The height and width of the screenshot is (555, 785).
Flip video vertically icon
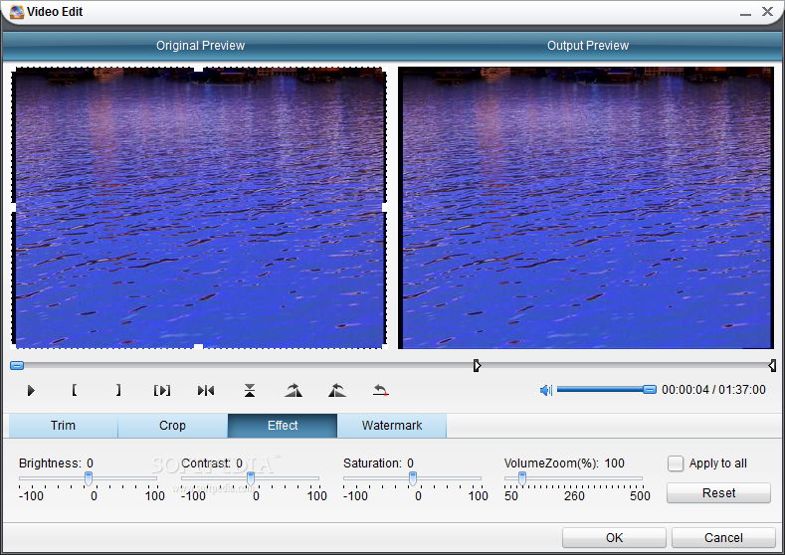[250, 390]
